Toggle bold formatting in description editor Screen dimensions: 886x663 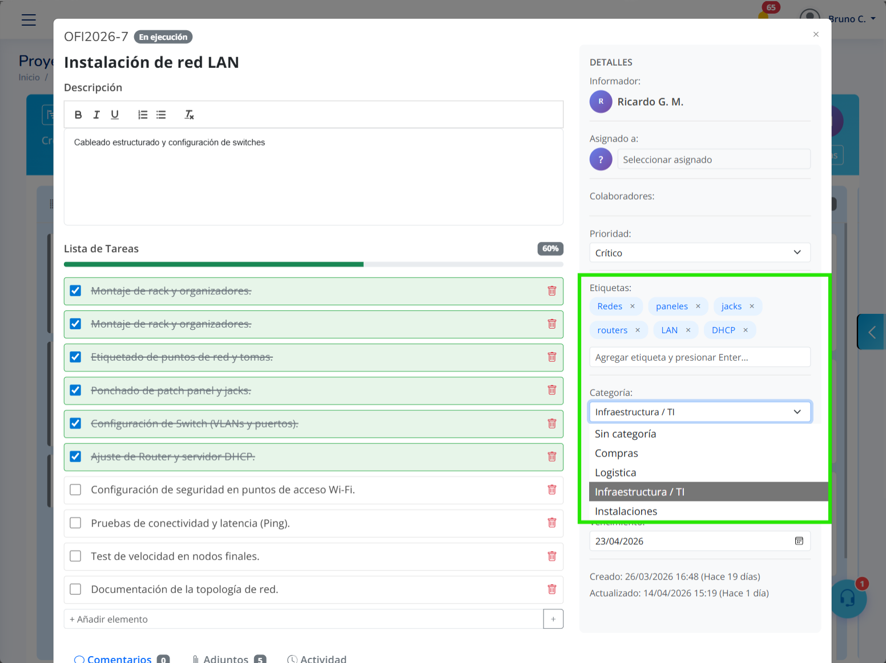78,115
